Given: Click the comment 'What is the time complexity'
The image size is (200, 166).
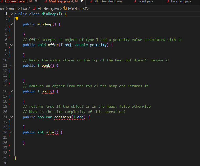Looking at the screenshot, I should click(74, 112).
